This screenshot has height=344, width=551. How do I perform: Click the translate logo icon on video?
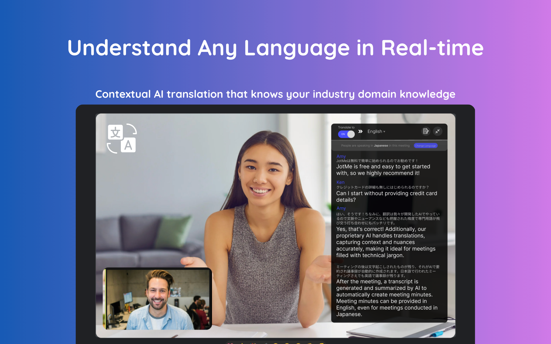[122, 138]
